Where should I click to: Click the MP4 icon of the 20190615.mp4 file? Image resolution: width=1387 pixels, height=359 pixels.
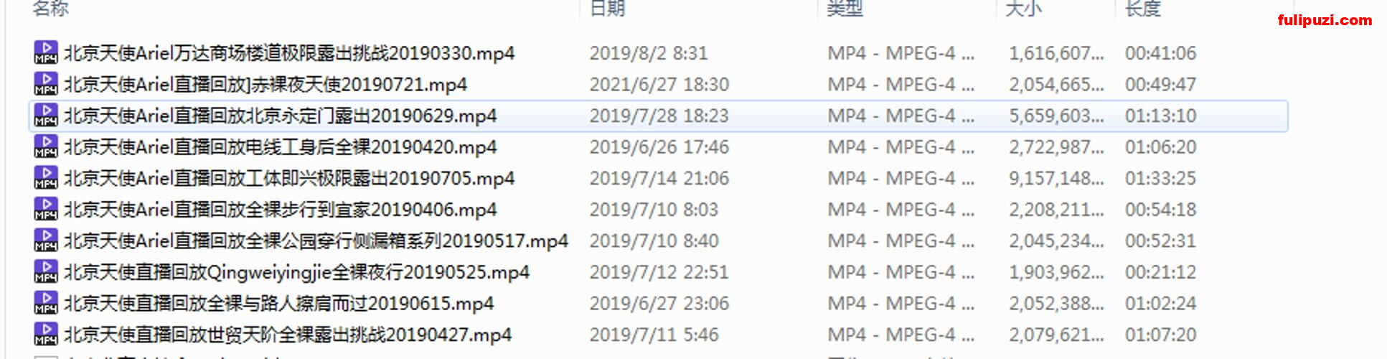click(46, 303)
